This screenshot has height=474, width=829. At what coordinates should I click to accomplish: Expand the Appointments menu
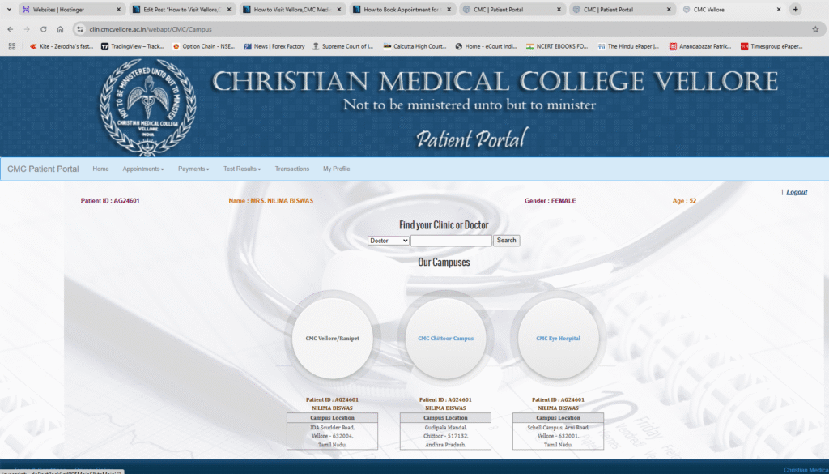click(x=143, y=169)
